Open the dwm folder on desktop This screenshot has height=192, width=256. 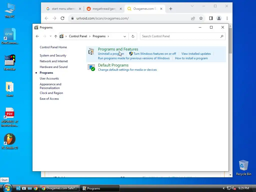coord(10,89)
